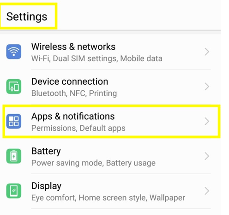Open Device connection chevron arrow
The image size is (229, 215).
(207, 87)
